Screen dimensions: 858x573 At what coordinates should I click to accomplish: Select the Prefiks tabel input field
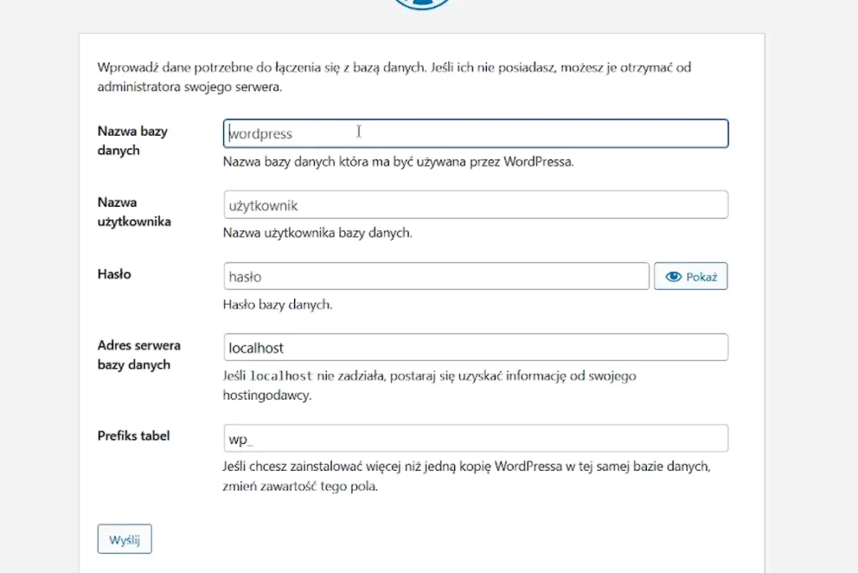click(476, 438)
